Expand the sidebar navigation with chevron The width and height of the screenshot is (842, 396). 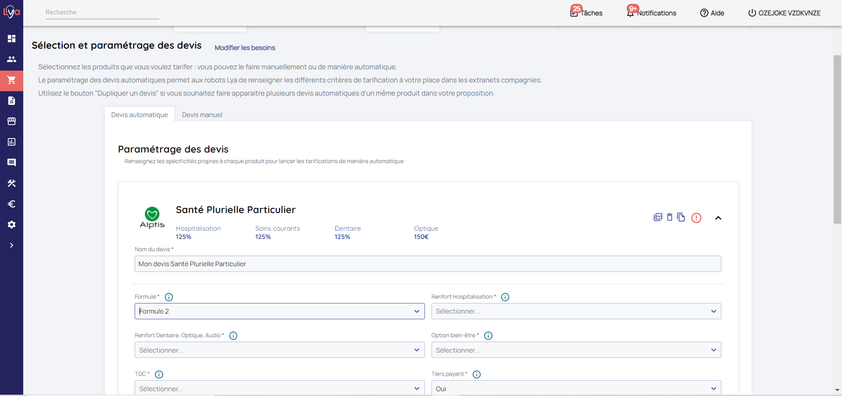click(11, 246)
